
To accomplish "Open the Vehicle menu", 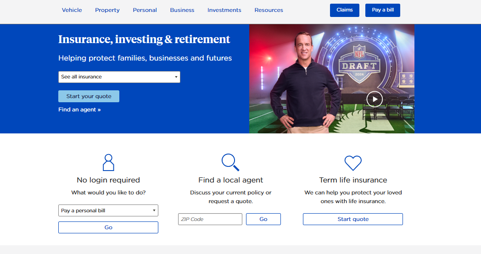I will [x=72, y=10].
